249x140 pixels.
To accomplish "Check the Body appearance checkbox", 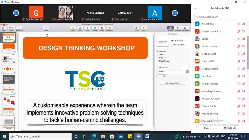I will pos(158,58).
